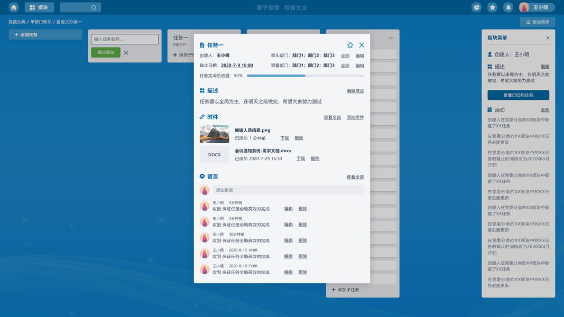The width and height of the screenshot is (564, 317).
Task: Click 查看全部 in attachments section
Action: pyautogui.click(x=332, y=117)
